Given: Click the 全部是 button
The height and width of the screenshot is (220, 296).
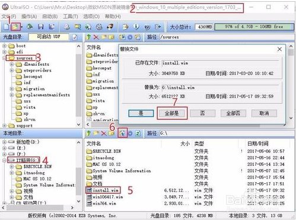Looking at the screenshot, I should [x=172, y=114].
